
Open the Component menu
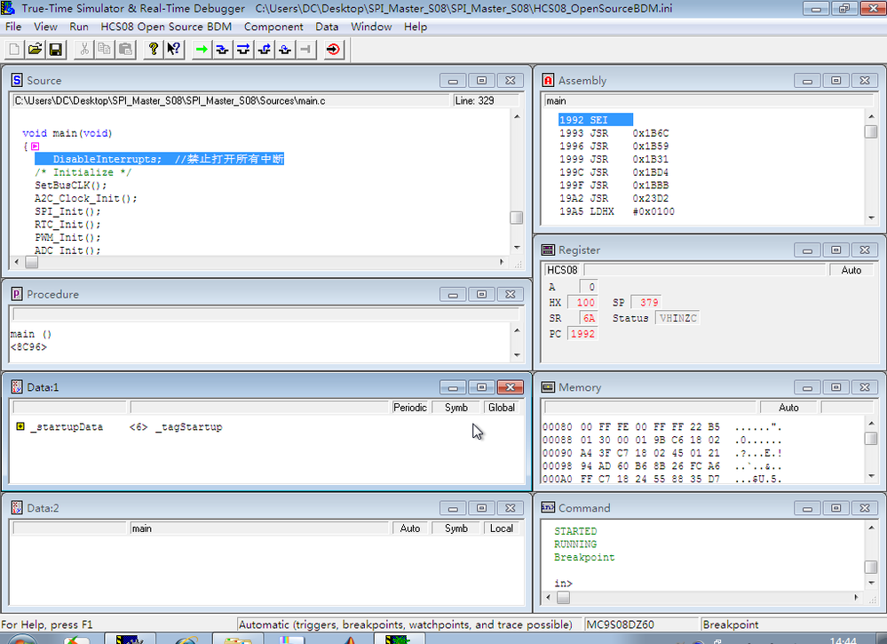[273, 27]
